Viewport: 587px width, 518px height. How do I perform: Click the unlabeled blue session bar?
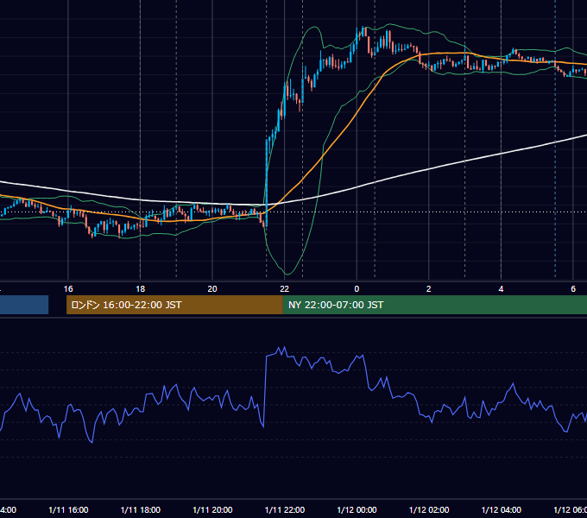click(x=24, y=305)
